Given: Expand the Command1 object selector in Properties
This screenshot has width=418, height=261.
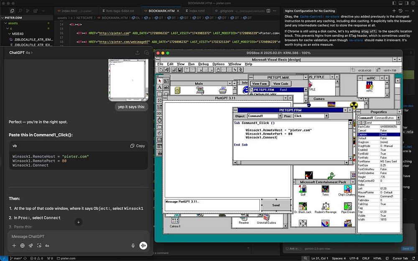Looking at the screenshot, I should (x=399, y=118).
